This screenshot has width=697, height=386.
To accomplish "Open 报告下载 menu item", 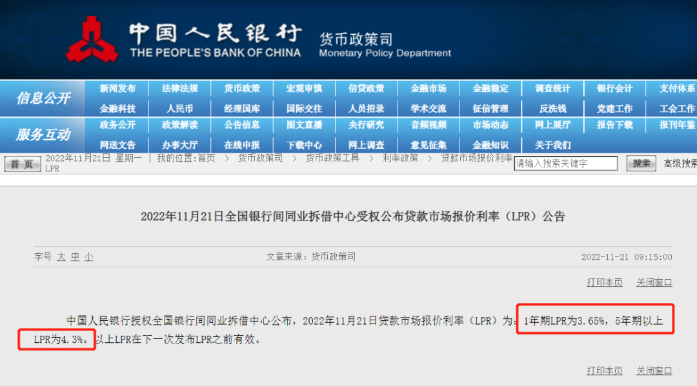I will 615,125.
